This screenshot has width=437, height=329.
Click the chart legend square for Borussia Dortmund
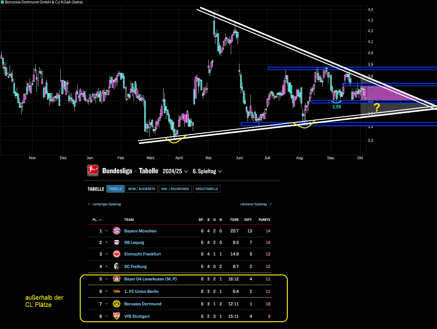(2, 2)
